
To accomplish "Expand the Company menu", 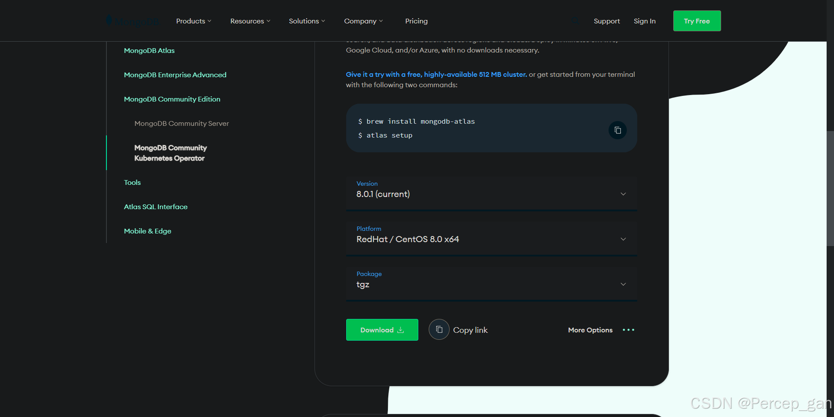I will (364, 21).
